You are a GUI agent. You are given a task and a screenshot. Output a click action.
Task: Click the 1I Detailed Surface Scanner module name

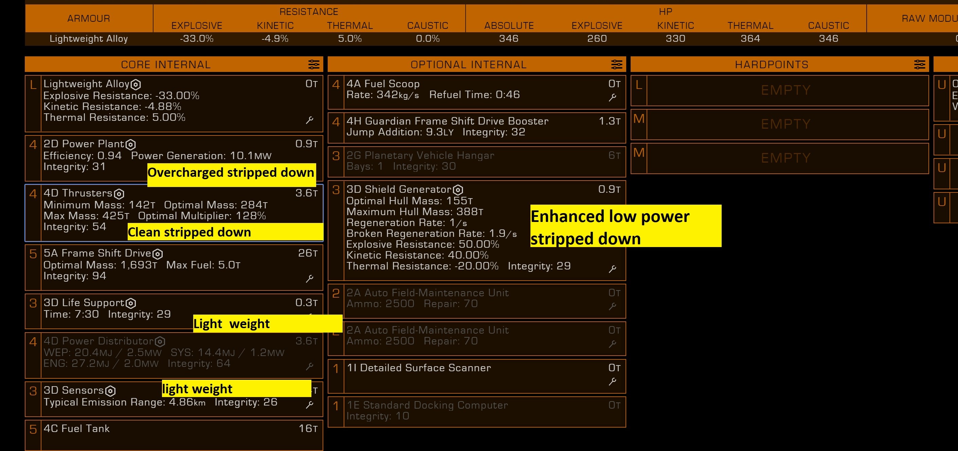[x=419, y=368]
